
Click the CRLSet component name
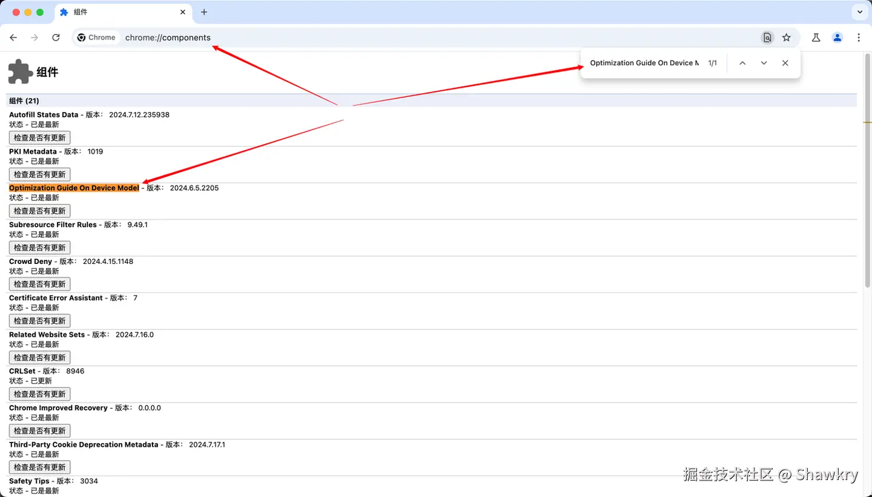point(22,371)
